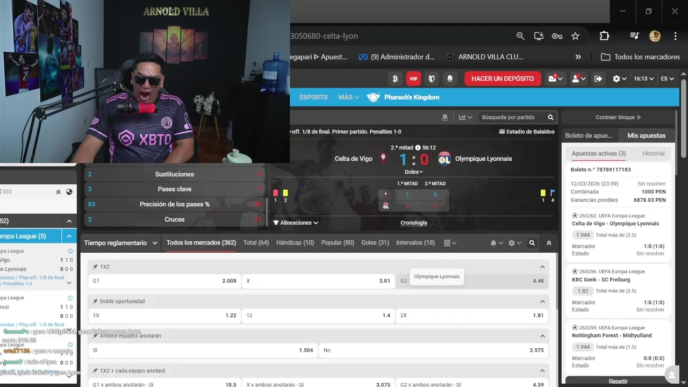The image size is (688, 387).
Task: Click HACER UN DEPÓSITO button
Action: 503,78
